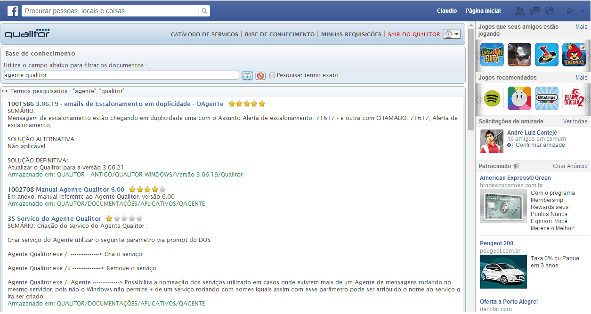Open the Facebook home logo
The height and width of the screenshot is (314, 591).
point(13,11)
